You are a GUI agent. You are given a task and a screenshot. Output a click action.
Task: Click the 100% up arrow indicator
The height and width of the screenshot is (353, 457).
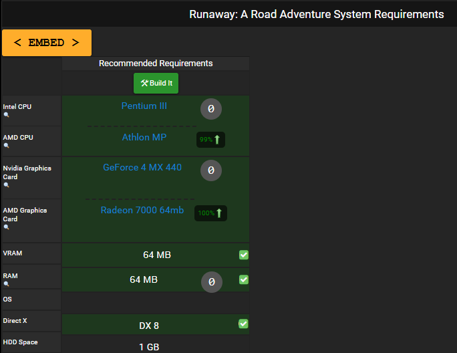pos(210,213)
